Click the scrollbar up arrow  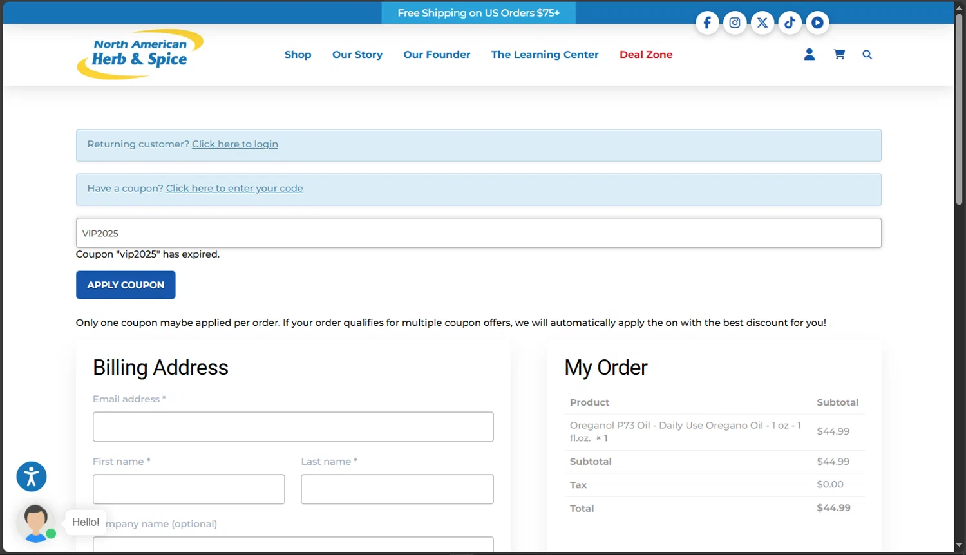pos(959,7)
